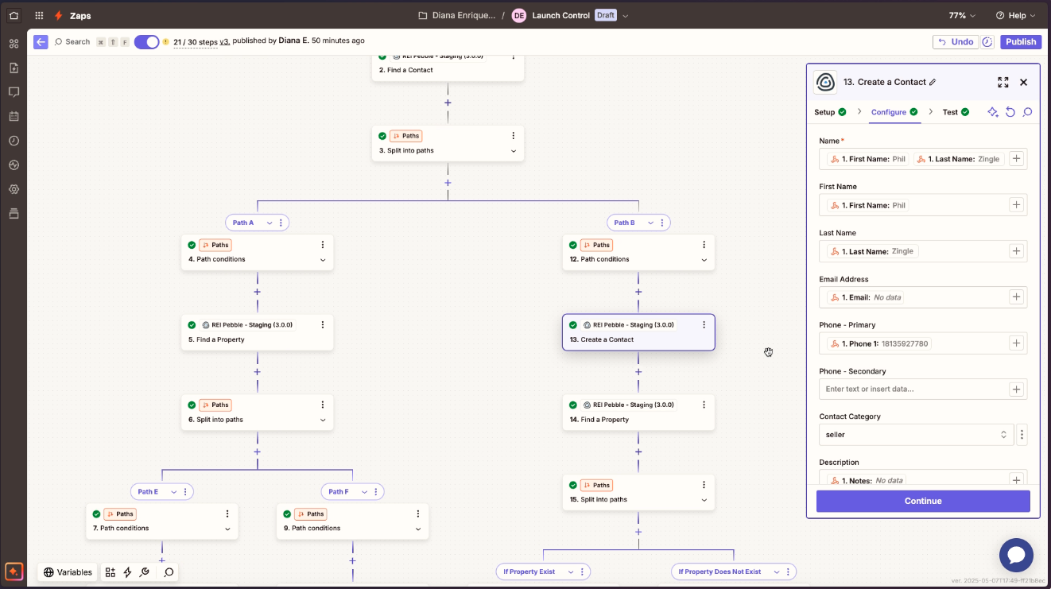Open the Variables panel
The height and width of the screenshot is (589, 1051).
[68, 572]
